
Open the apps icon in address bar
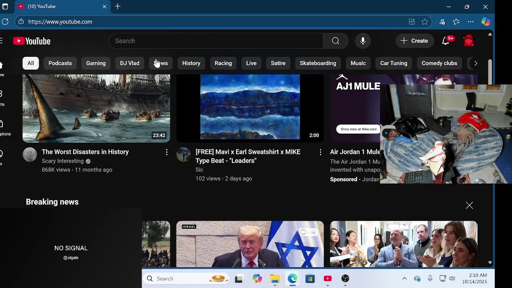point(412,22)
